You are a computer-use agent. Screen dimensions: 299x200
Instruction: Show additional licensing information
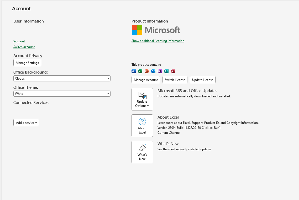point(158,41)
